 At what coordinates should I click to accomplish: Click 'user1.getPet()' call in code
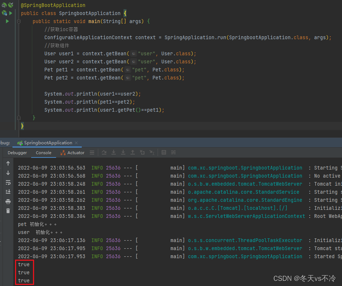coord(120,110)
